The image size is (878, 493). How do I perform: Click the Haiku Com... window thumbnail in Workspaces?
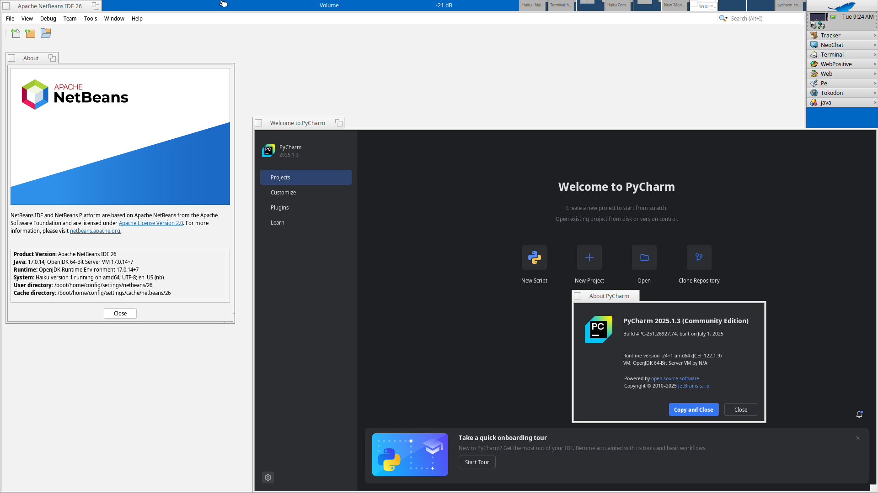(x=618, y=5)
